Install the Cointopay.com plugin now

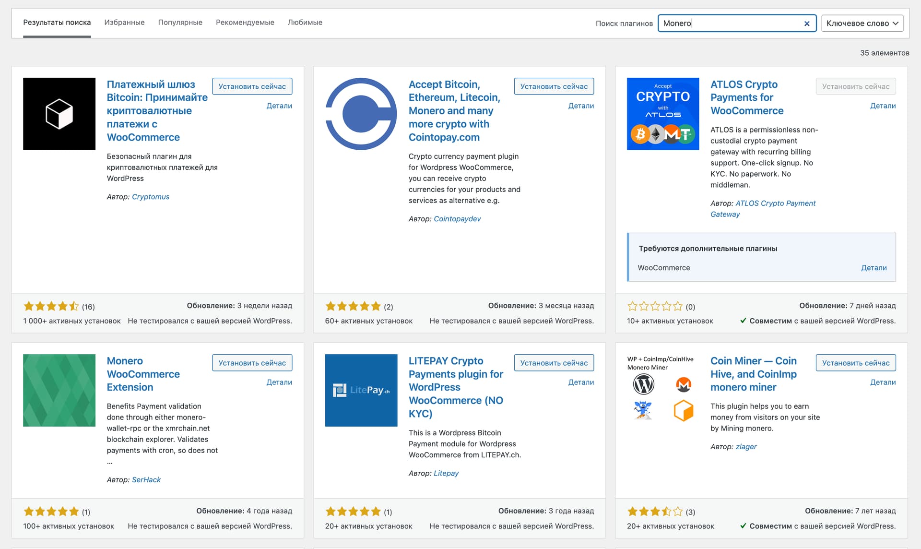click(x=554, y=86)
